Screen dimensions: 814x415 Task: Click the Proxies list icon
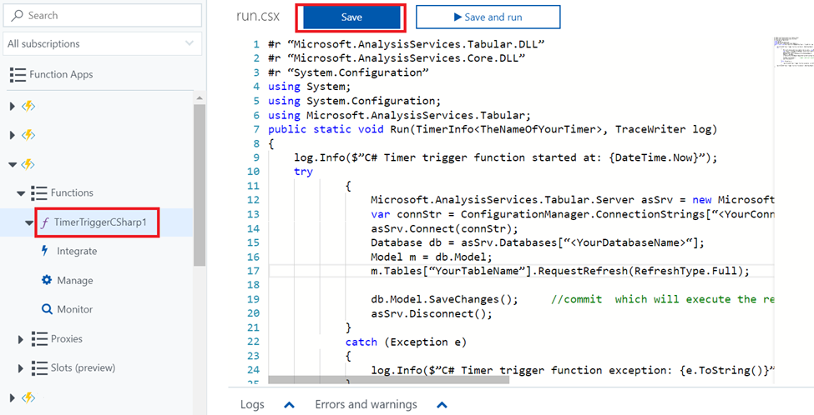(39, 339)
